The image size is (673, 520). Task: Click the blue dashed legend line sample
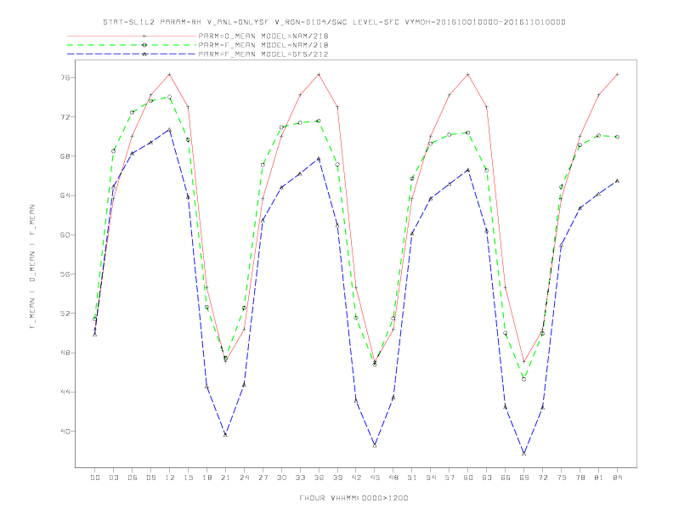[x=132, y=54]
